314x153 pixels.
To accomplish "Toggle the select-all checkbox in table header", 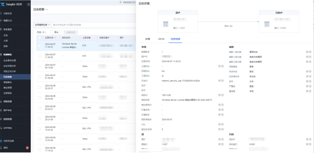I will (40, 38).
